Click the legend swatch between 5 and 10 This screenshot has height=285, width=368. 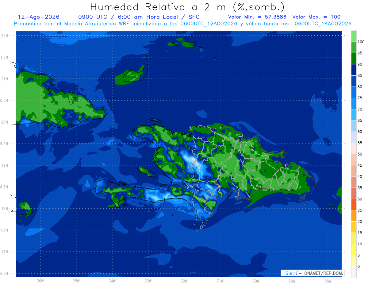354,249
